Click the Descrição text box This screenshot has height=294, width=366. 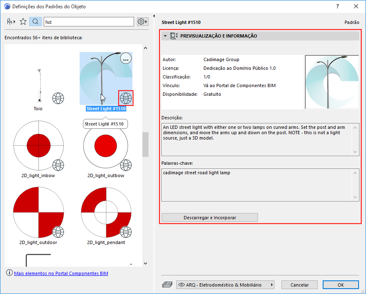[x=260, y=140]
